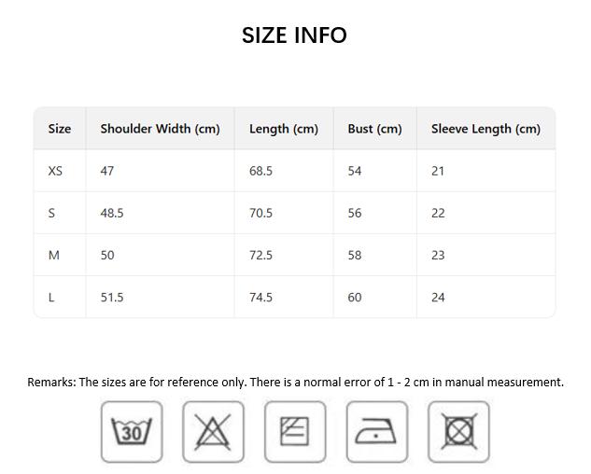
Task: Select the M size row label
Action: coord(53,255)
